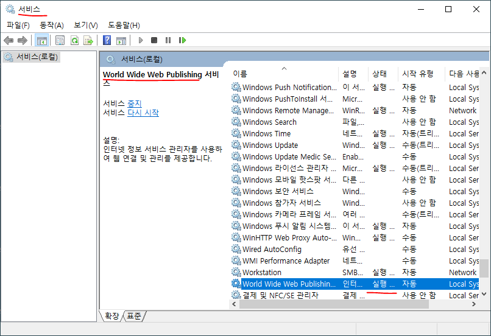Stop service with the square toolbar button

(154, 40)
